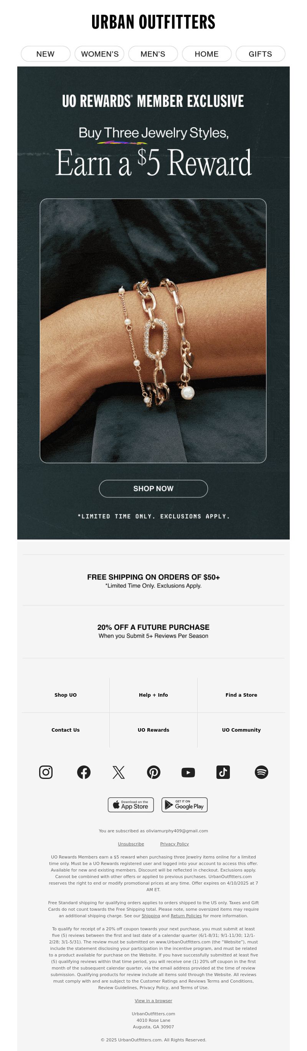Open the Privacy Policy link
Image resolution: width=307 pixels, height=1051 pixels.
click(x=175, y=844)
